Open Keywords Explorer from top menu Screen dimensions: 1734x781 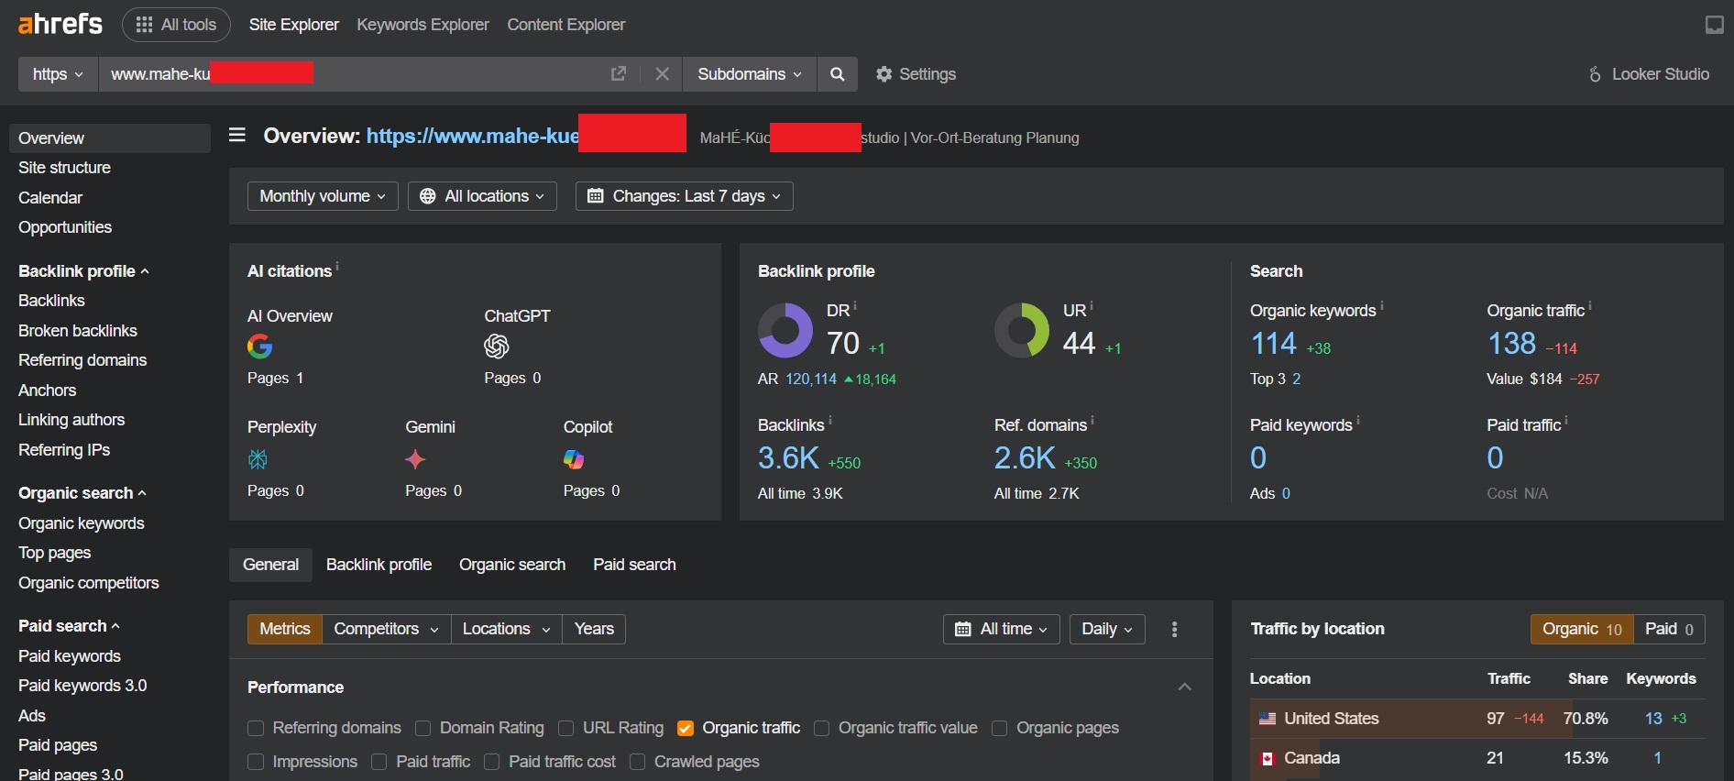tap(423, 25)
